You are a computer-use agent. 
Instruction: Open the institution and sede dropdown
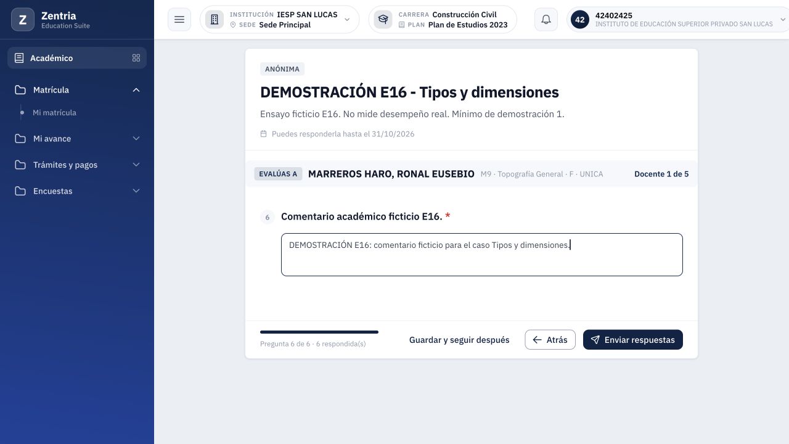click(280, 20)
